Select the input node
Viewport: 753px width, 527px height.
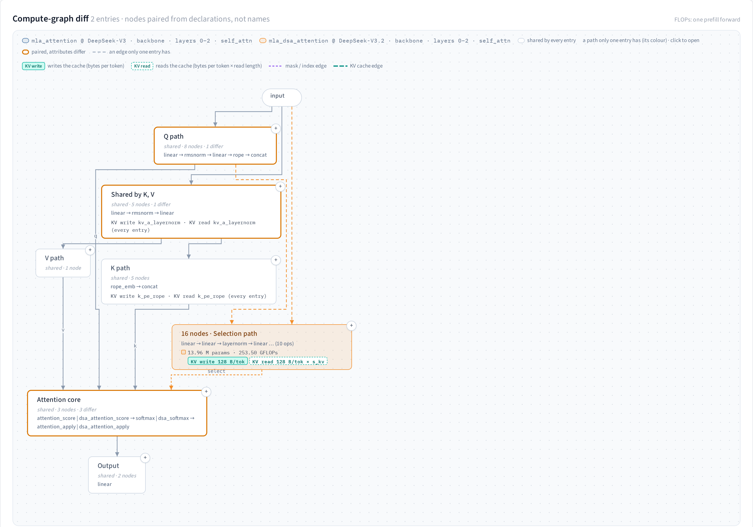point(282,97)
